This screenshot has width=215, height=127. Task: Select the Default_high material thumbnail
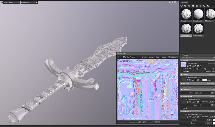[198, 14]
